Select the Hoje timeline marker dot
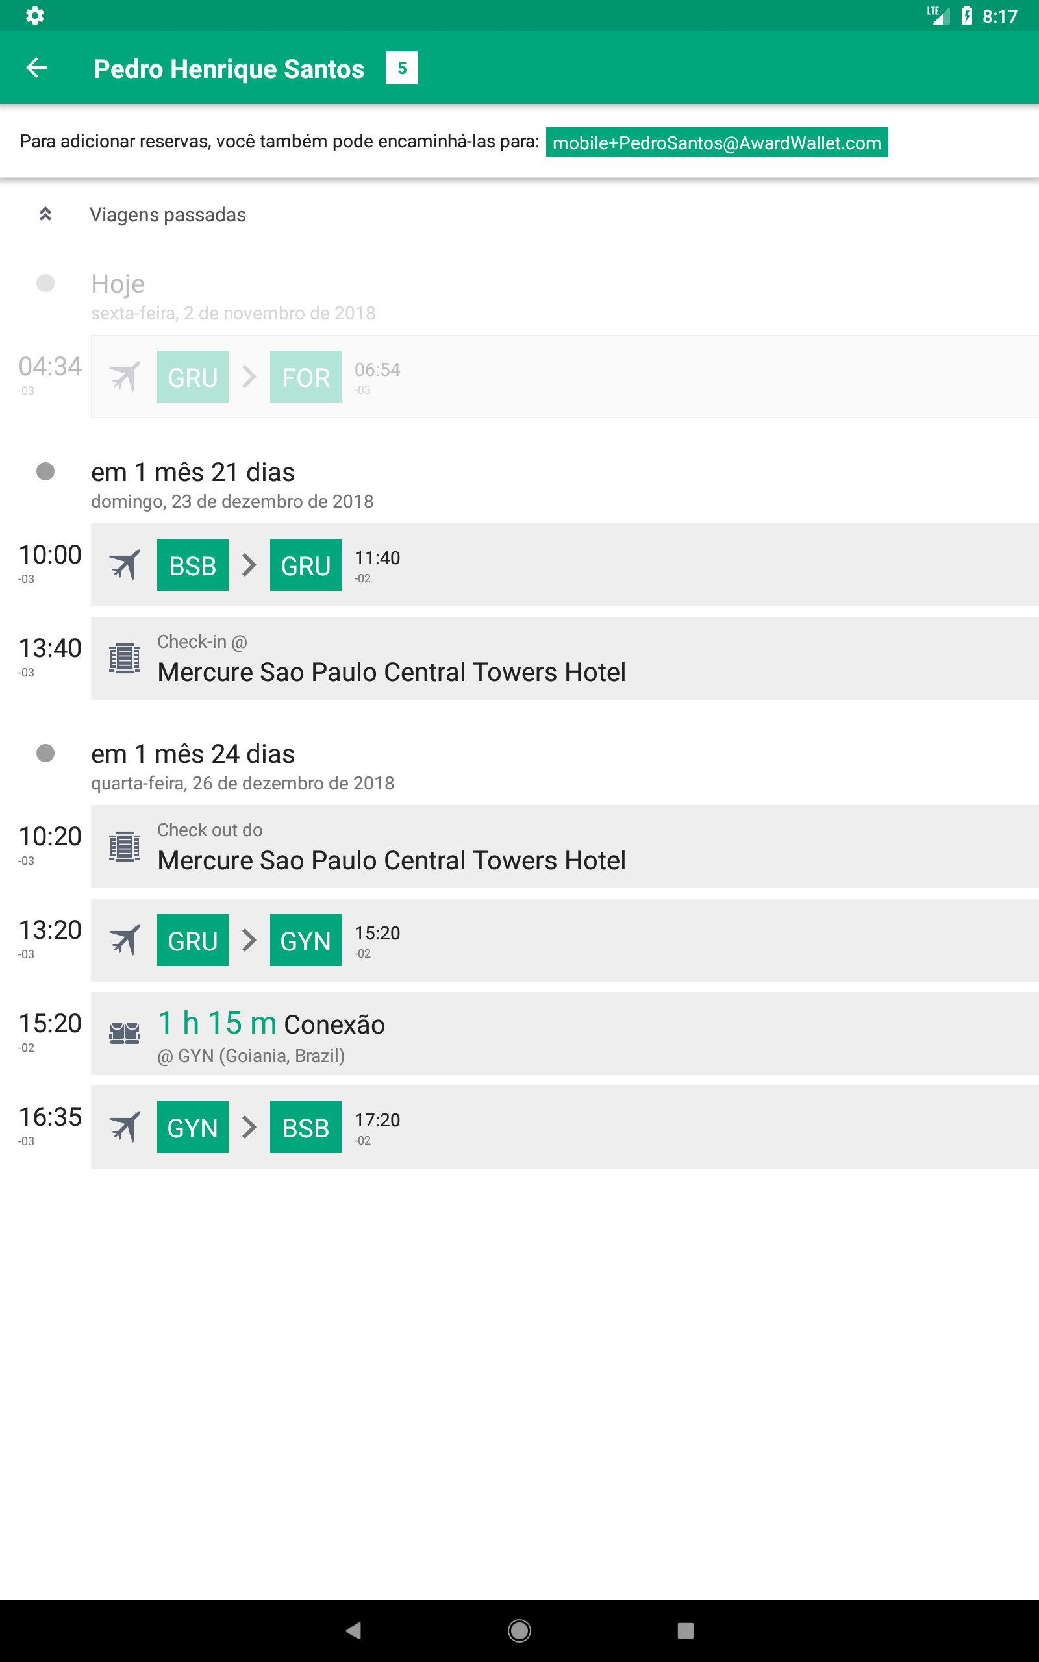The image size is (1039, 1662). pyautogui.click(x=45, y=283)
